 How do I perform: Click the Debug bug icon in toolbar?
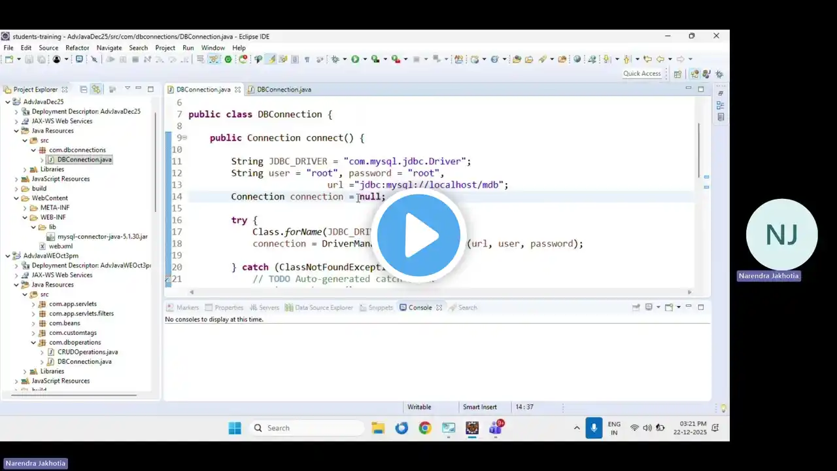tap(335, 59)
